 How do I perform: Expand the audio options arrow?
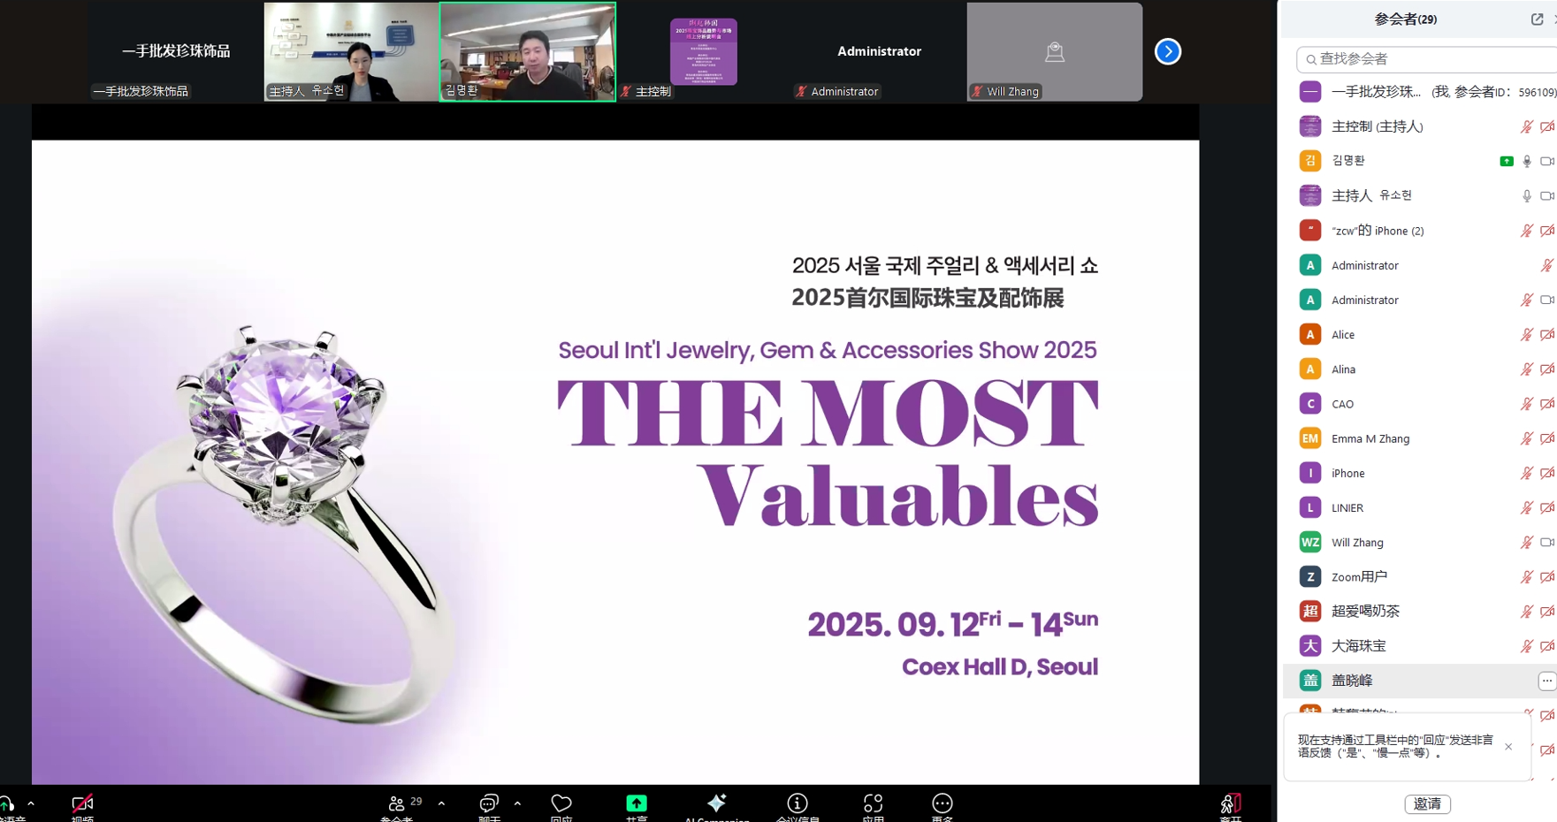pyautogui.click(x=31, y=803)
